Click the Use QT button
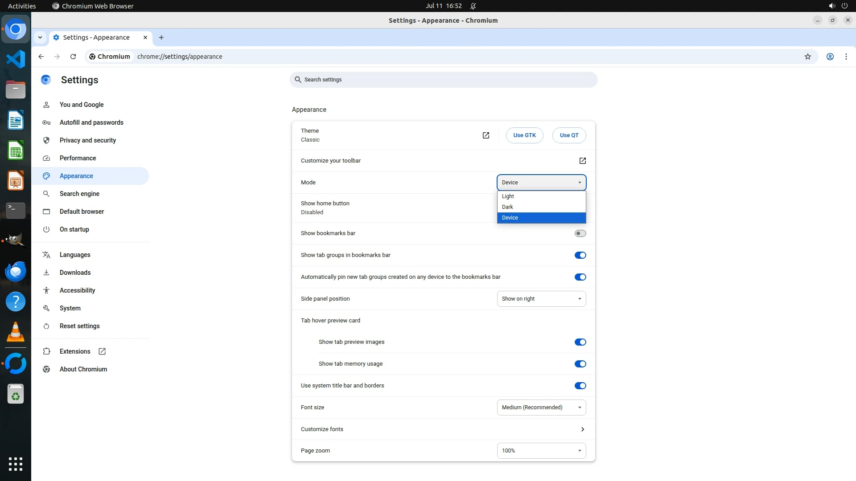 click(x=569, y=135)
